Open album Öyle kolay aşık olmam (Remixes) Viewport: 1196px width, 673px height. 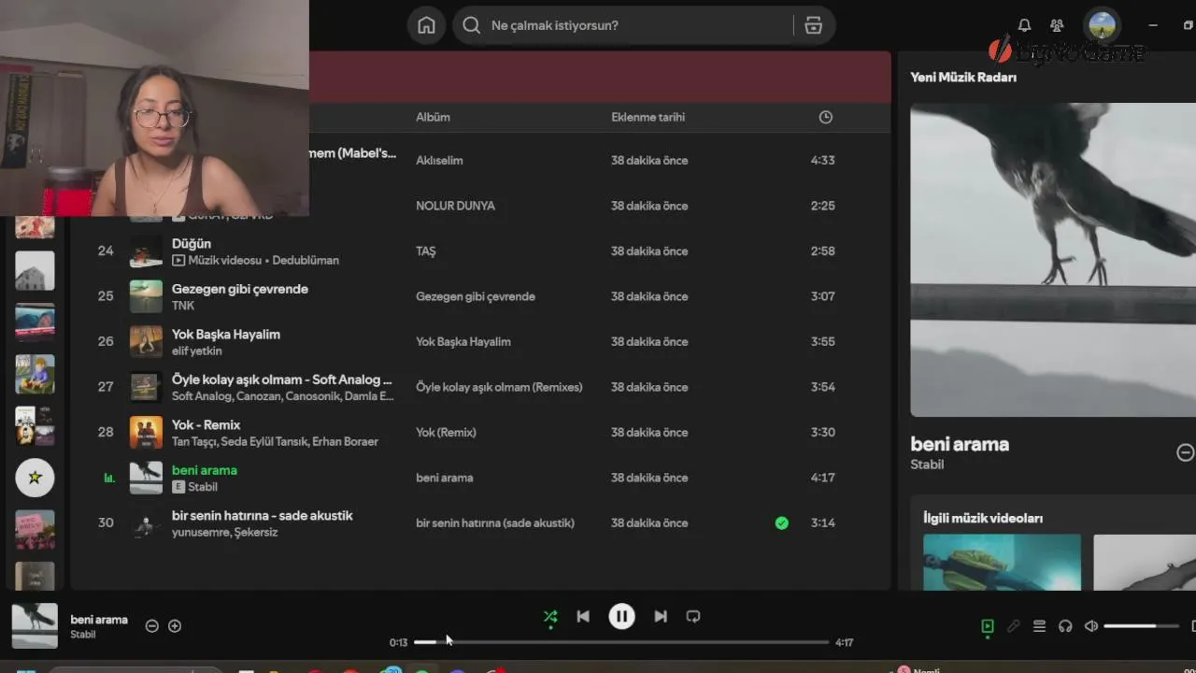499,387
